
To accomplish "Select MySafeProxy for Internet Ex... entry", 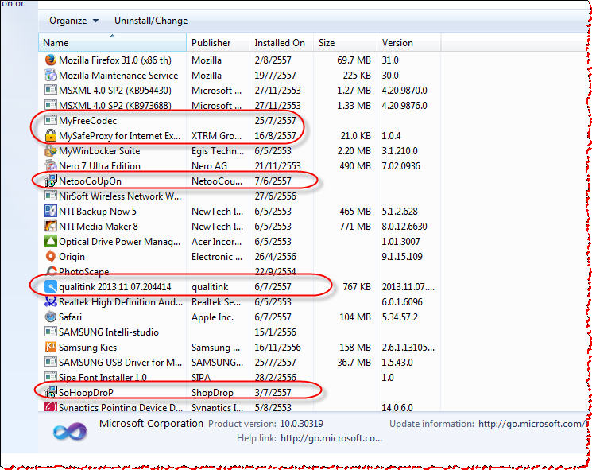I will click(x=119, y=136).
